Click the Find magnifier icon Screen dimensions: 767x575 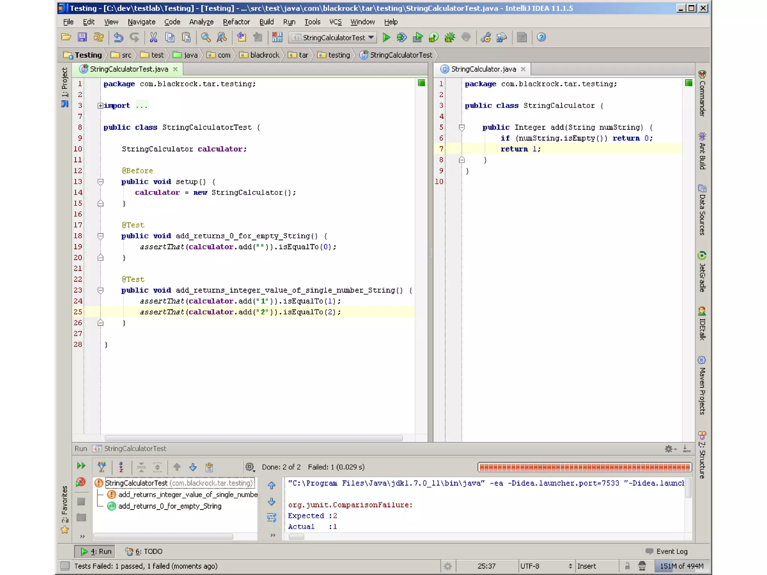click(206, 37)
